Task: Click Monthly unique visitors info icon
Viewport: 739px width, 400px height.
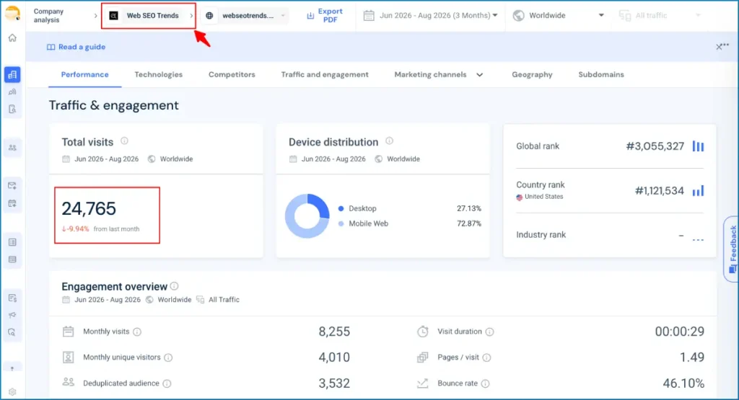Action: 168,357
